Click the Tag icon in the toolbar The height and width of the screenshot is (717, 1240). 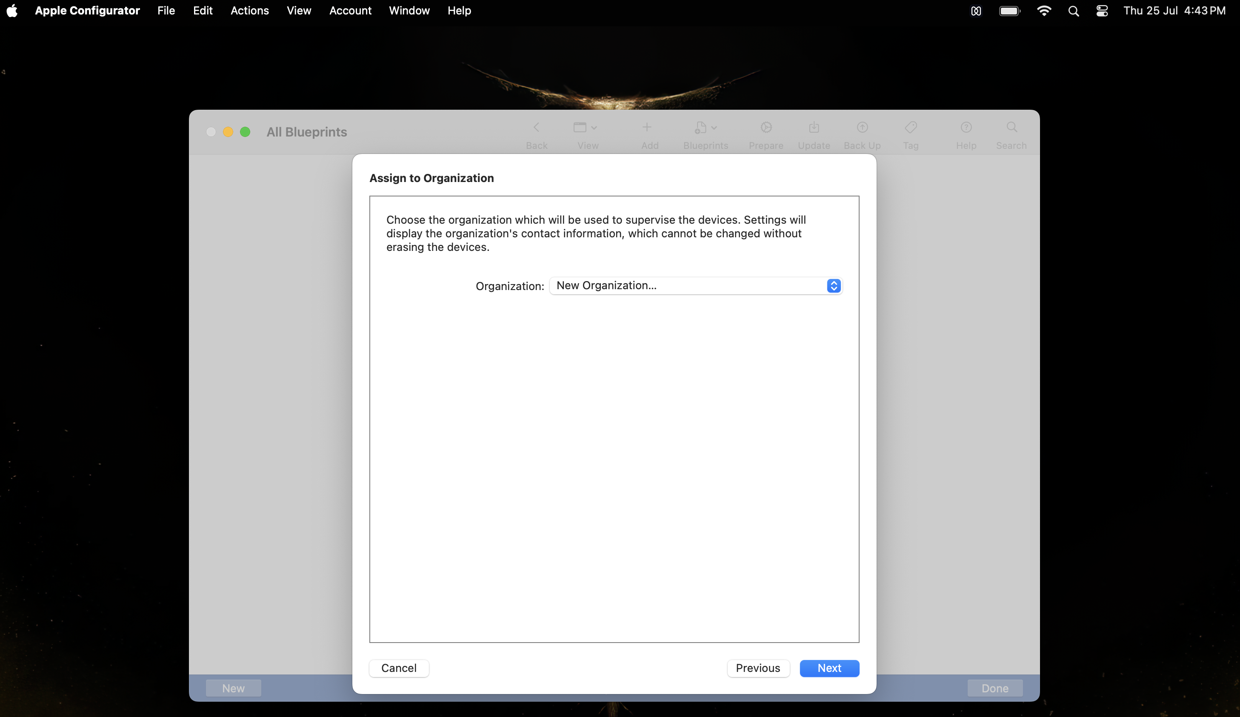coord(910,128)
